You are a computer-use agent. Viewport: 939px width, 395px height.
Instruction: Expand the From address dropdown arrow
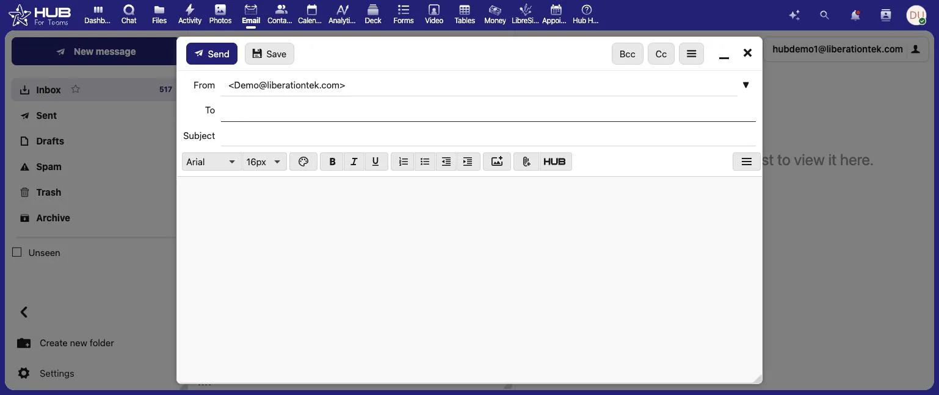click(745, 85)
